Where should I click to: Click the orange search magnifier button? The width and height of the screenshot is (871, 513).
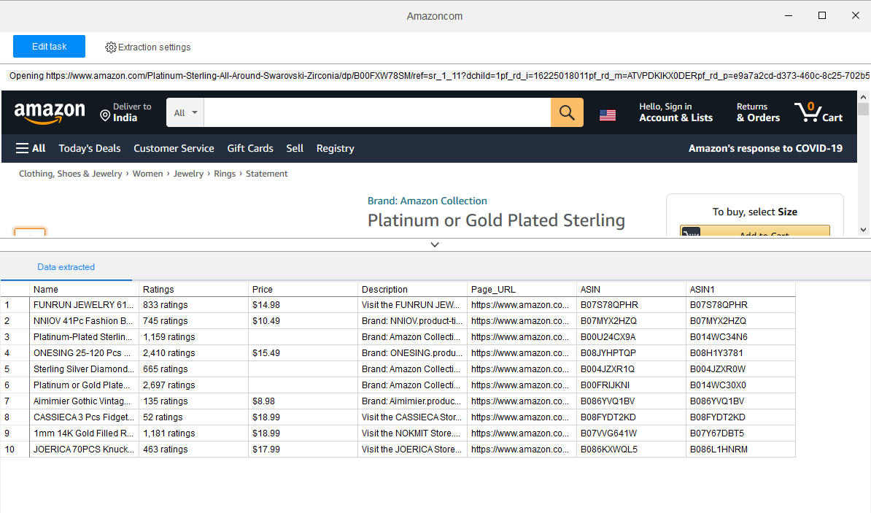pyautogui.click(x=567, y=113)
